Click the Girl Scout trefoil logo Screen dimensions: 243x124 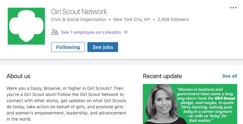coord(26,26)
